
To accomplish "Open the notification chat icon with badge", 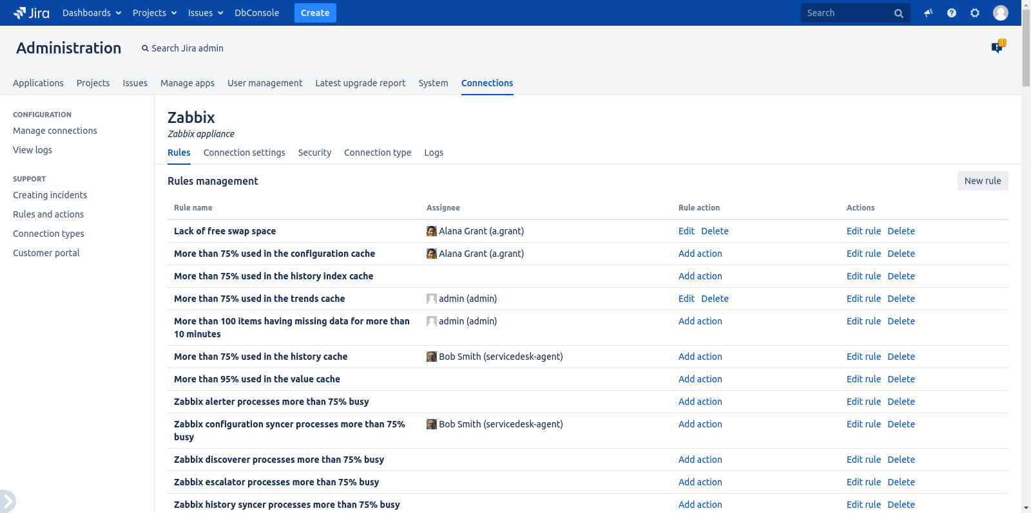I will point(997,46).
